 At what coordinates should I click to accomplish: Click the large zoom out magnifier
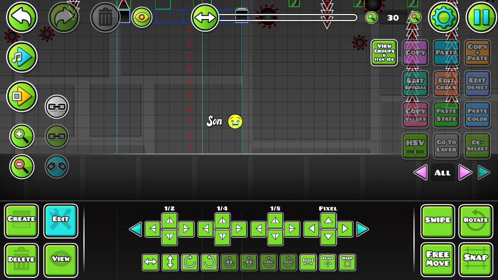point(22,166)
